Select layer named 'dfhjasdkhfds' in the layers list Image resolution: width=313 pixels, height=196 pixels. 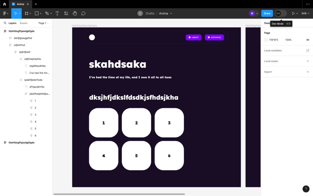click(x=37, y=87)
